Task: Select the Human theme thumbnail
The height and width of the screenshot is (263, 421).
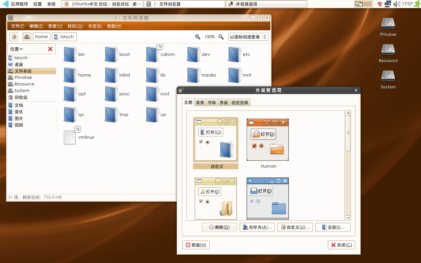Action: click(x=268, y=140)
